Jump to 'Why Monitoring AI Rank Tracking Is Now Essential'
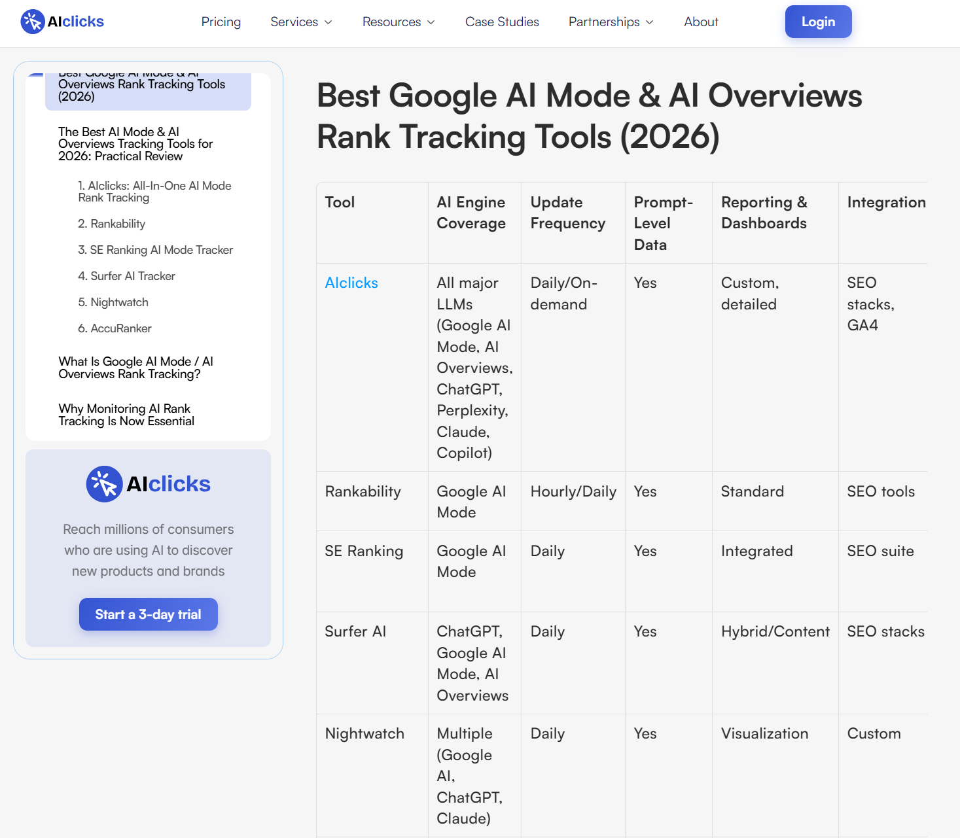The width and height of the screenshot is (960, 838). (x=126, y=414)
